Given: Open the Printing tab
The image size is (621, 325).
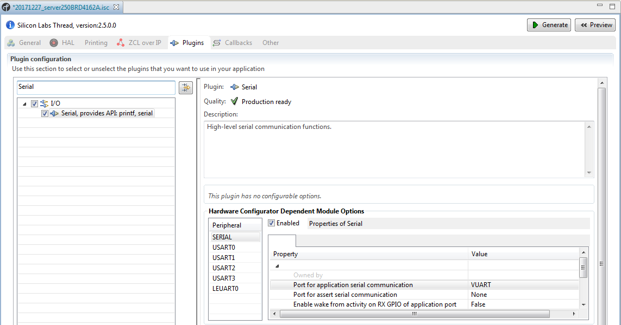Looking at the screenshot, I should 96,43.
